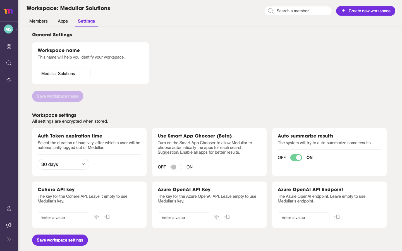Click the 'Auth Token expiration time' heading

coord(70,136)
